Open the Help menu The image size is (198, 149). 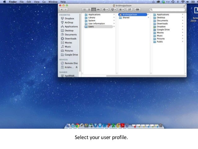coord(63,2)
